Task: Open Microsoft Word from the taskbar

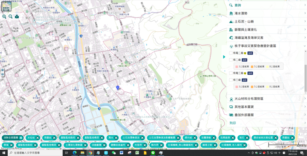Action: pos(121,153)
